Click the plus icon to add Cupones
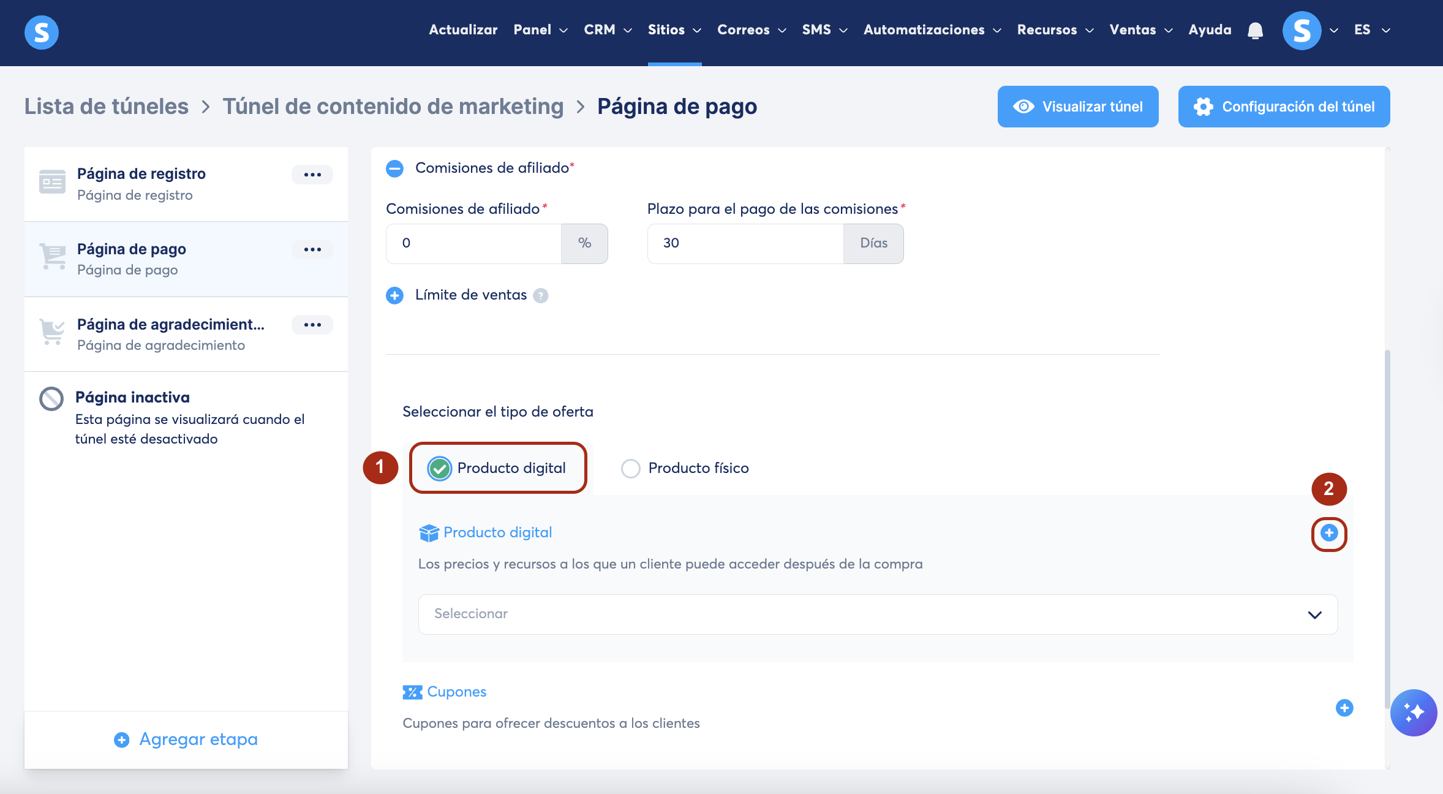The height and width of the screenshot is (794, 1443). pos(1344,708)
